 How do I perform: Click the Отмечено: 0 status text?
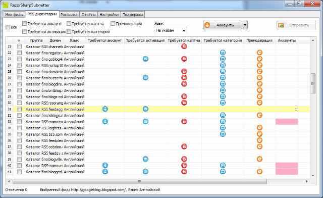(x=16, y=189)
